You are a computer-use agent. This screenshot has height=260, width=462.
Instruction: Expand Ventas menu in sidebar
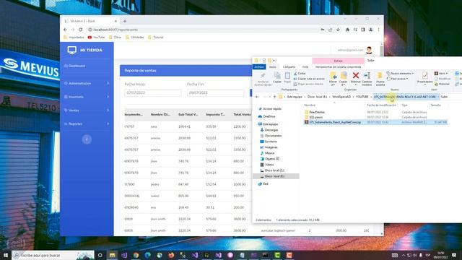(x=87, y=110)
